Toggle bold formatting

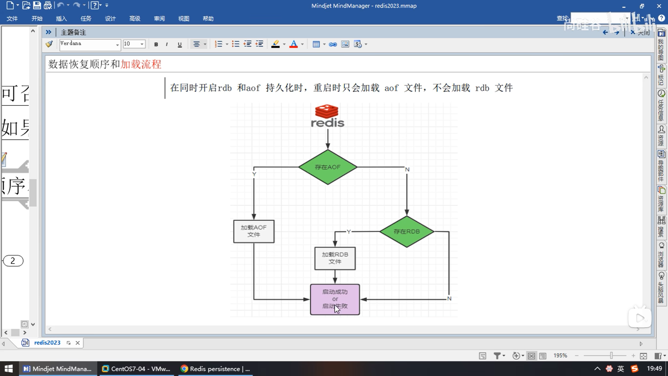156,44
